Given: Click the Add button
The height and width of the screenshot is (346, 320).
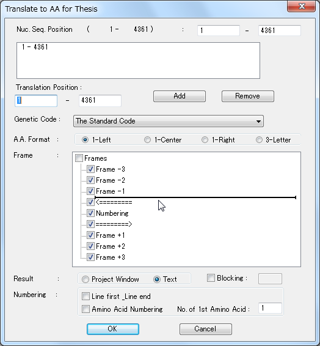Looking at the screenshot, I should click(180, 96).
